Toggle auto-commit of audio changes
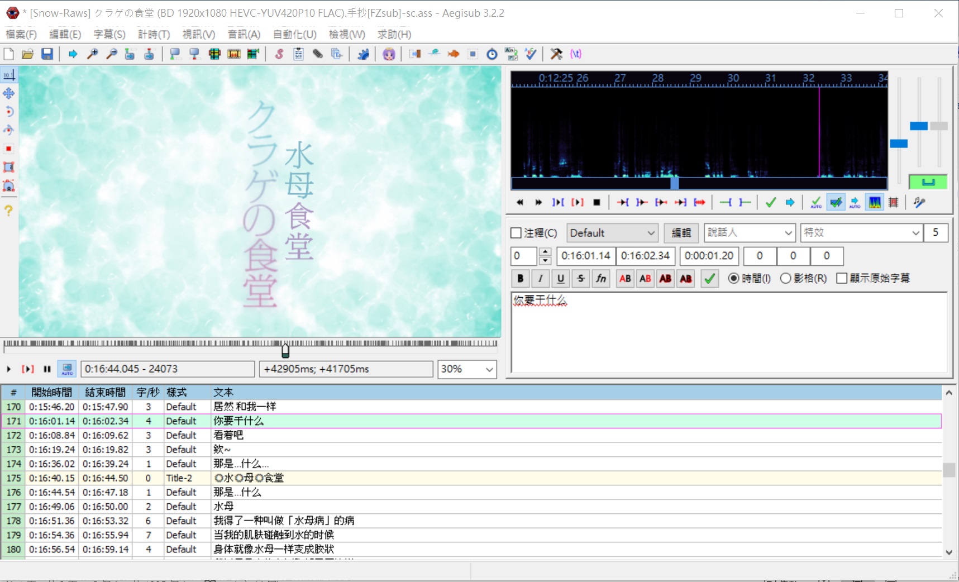 pos(816,202)
